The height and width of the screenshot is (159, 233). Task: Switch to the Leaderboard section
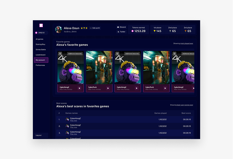click(40, 55)
